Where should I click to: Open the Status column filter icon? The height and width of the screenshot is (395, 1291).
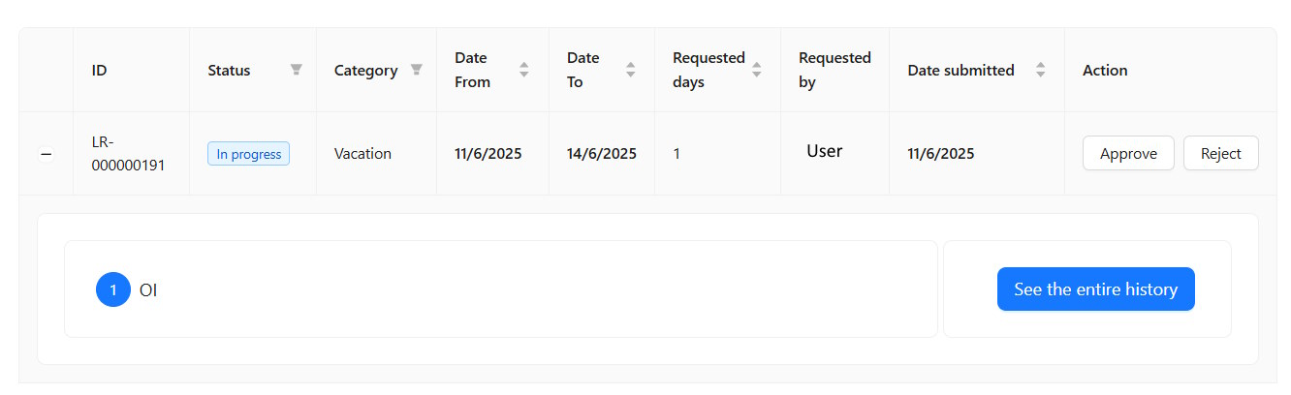pyautogui.click(x=296, y=70)
